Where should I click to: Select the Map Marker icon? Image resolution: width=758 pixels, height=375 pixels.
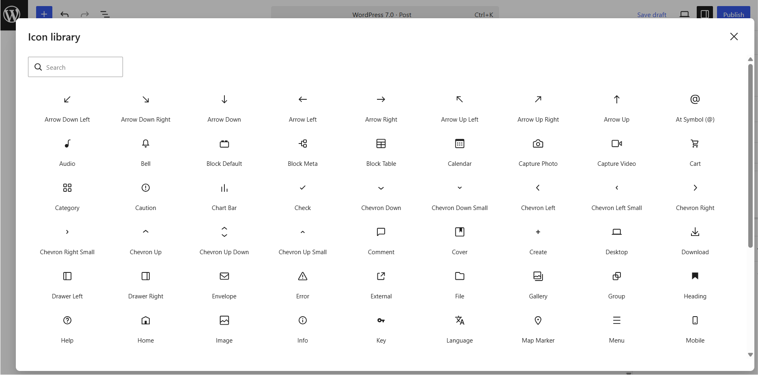point(538,320)
